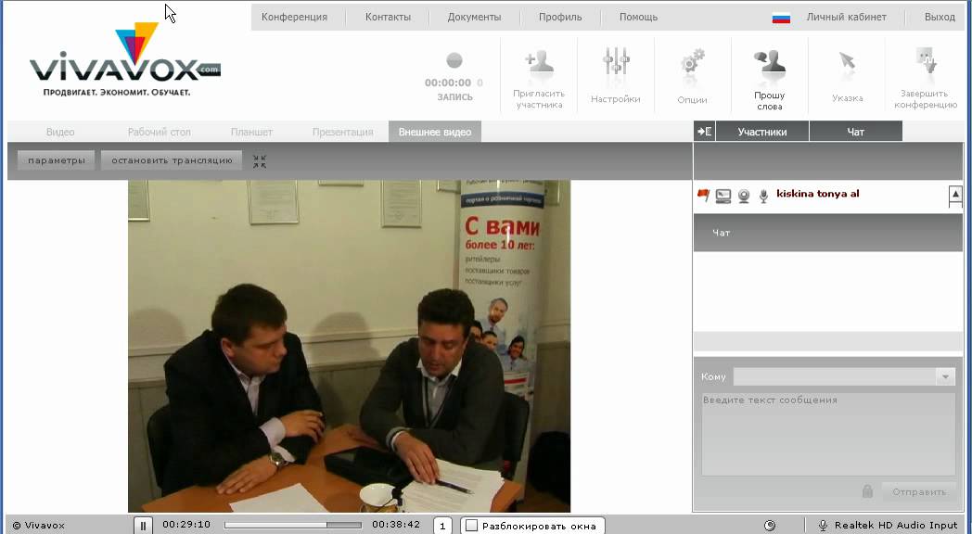Viewport: 972px width, 534px height.
Task: Click the external video stream
Action: pyautogui.click(x=349, y=347)
